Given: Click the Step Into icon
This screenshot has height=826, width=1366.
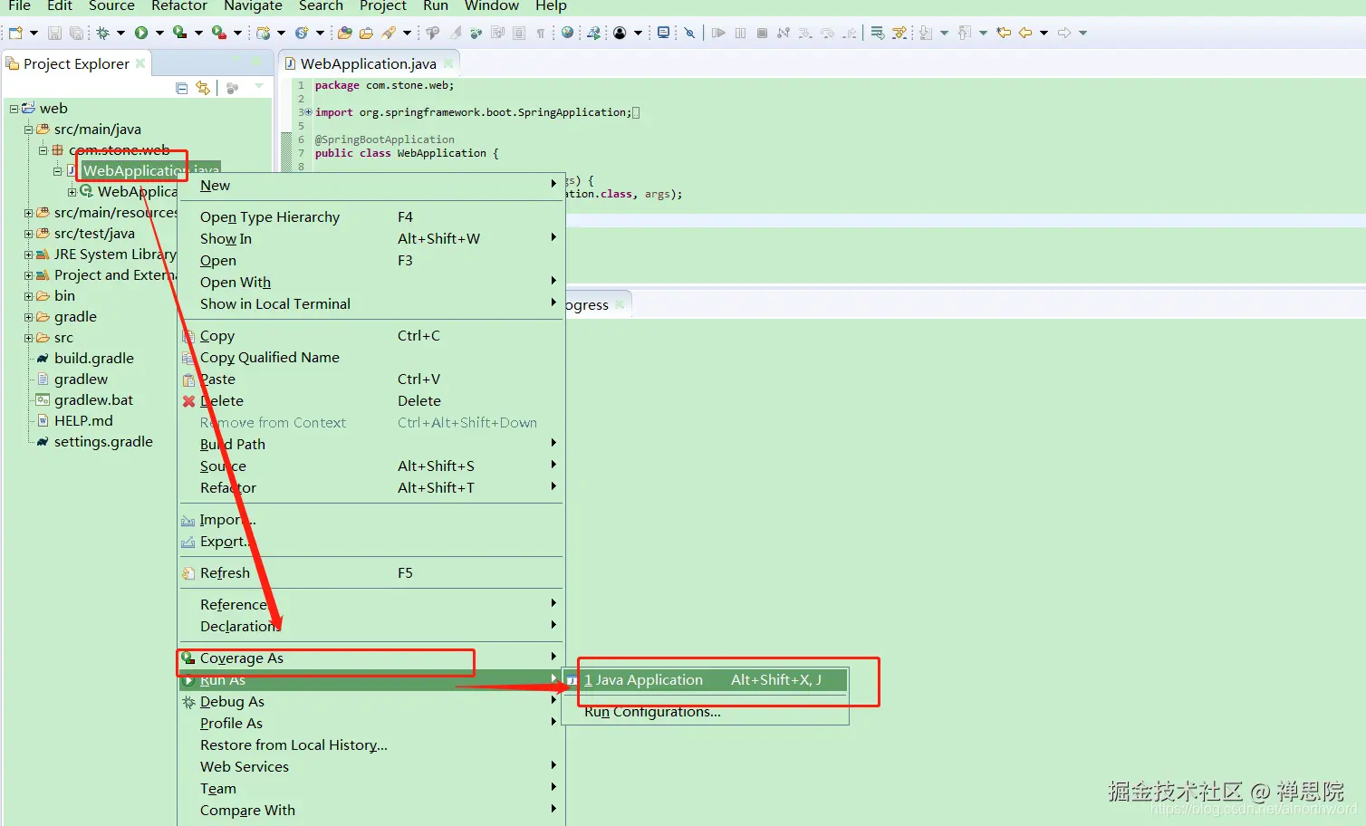Looking at the screenshot, I should (804, 33).
